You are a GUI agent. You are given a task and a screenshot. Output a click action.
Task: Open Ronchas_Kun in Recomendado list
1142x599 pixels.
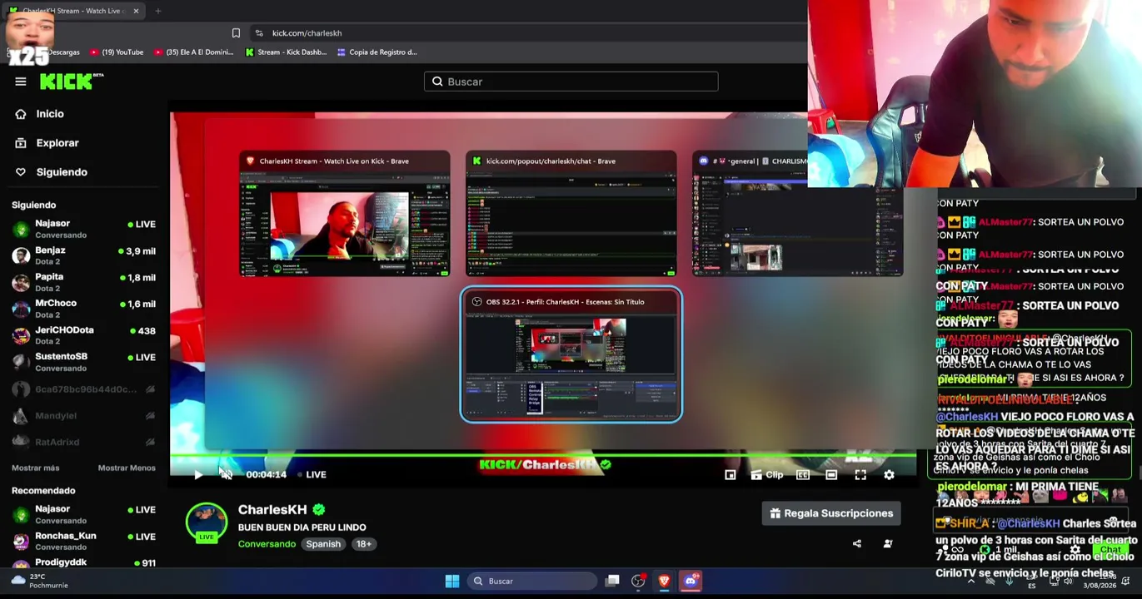(83, 541)
